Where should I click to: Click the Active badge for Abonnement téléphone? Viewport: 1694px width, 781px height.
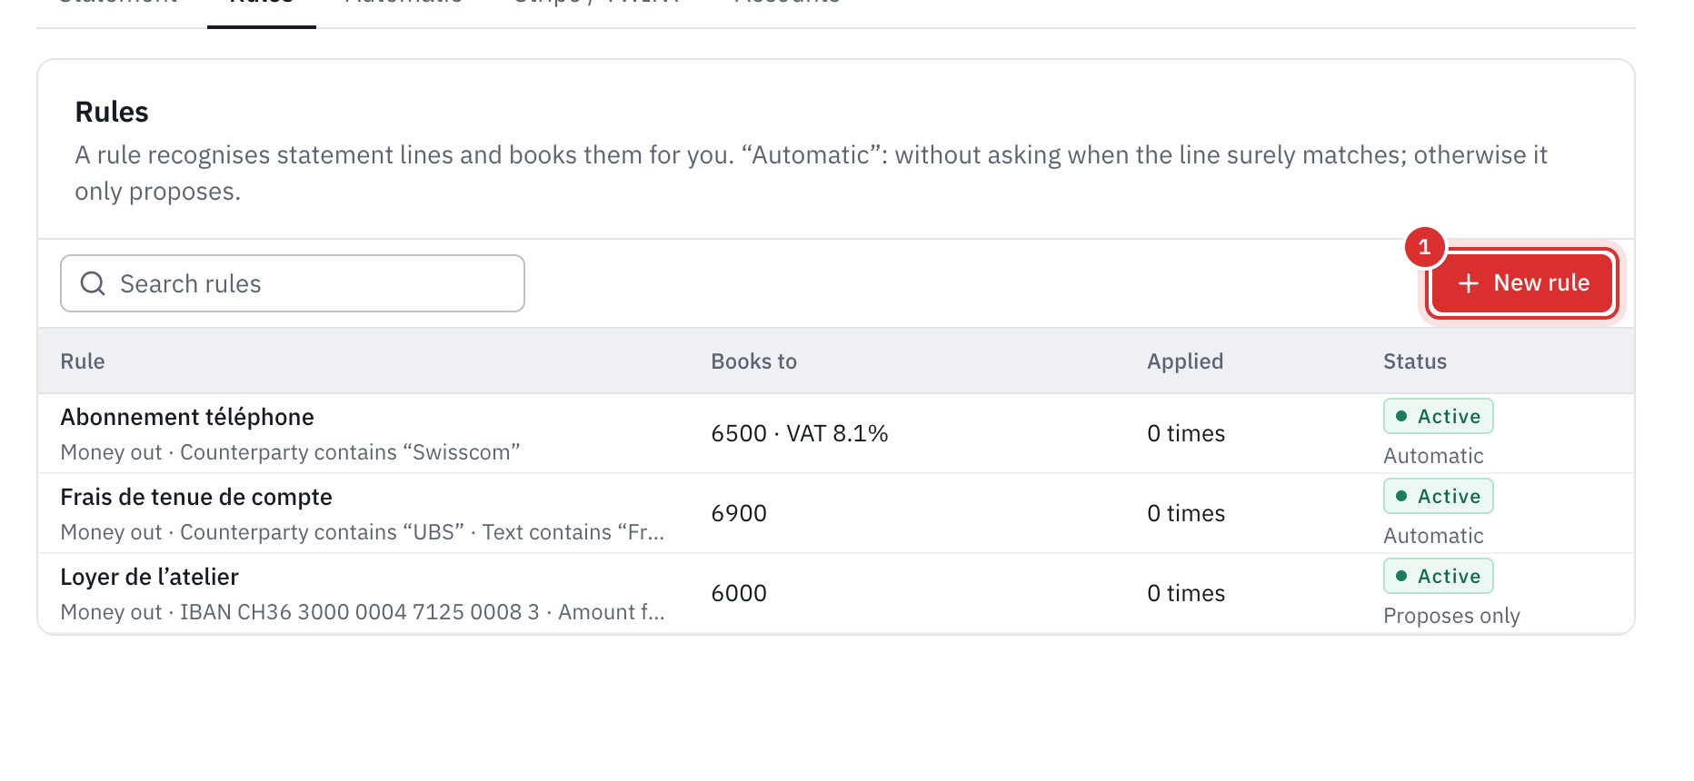(x=1439, y=416)
